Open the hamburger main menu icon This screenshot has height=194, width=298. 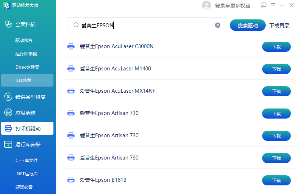click(273, 5)
